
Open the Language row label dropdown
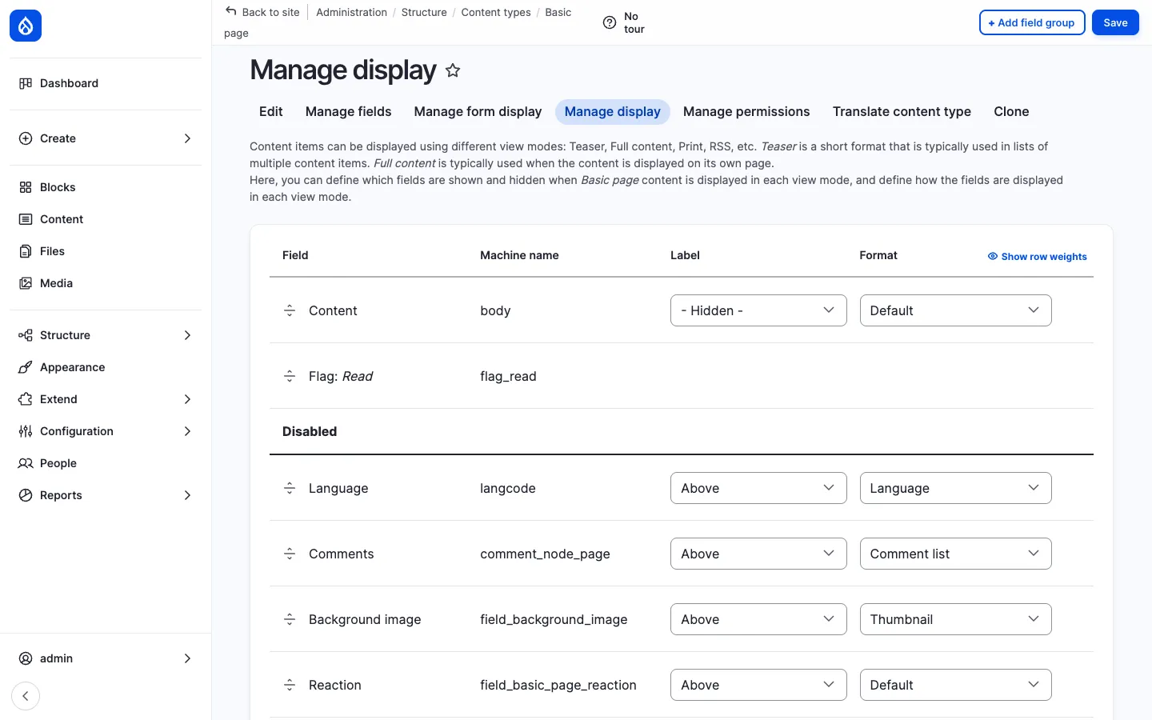pos(758,488)
